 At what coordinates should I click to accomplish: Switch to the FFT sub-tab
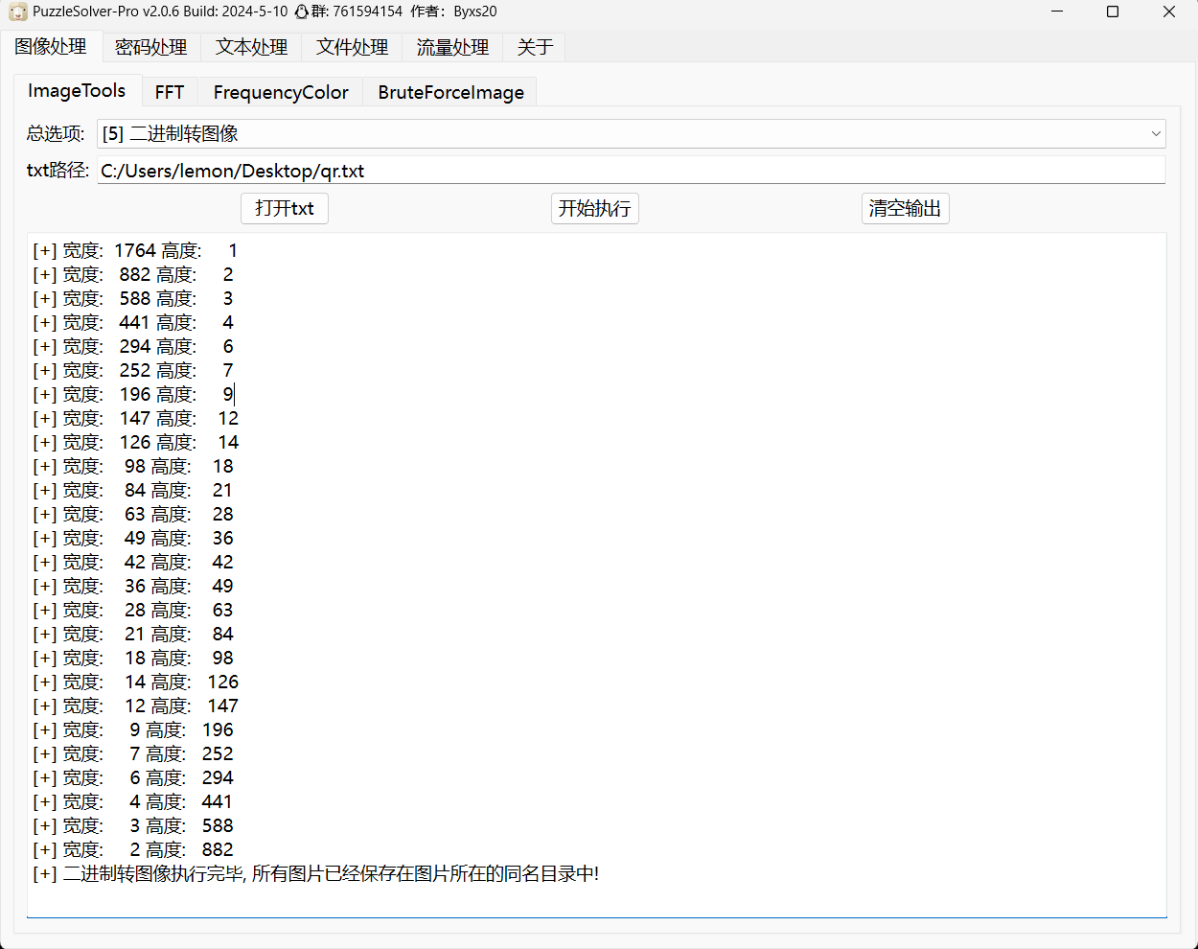[170, 92]
